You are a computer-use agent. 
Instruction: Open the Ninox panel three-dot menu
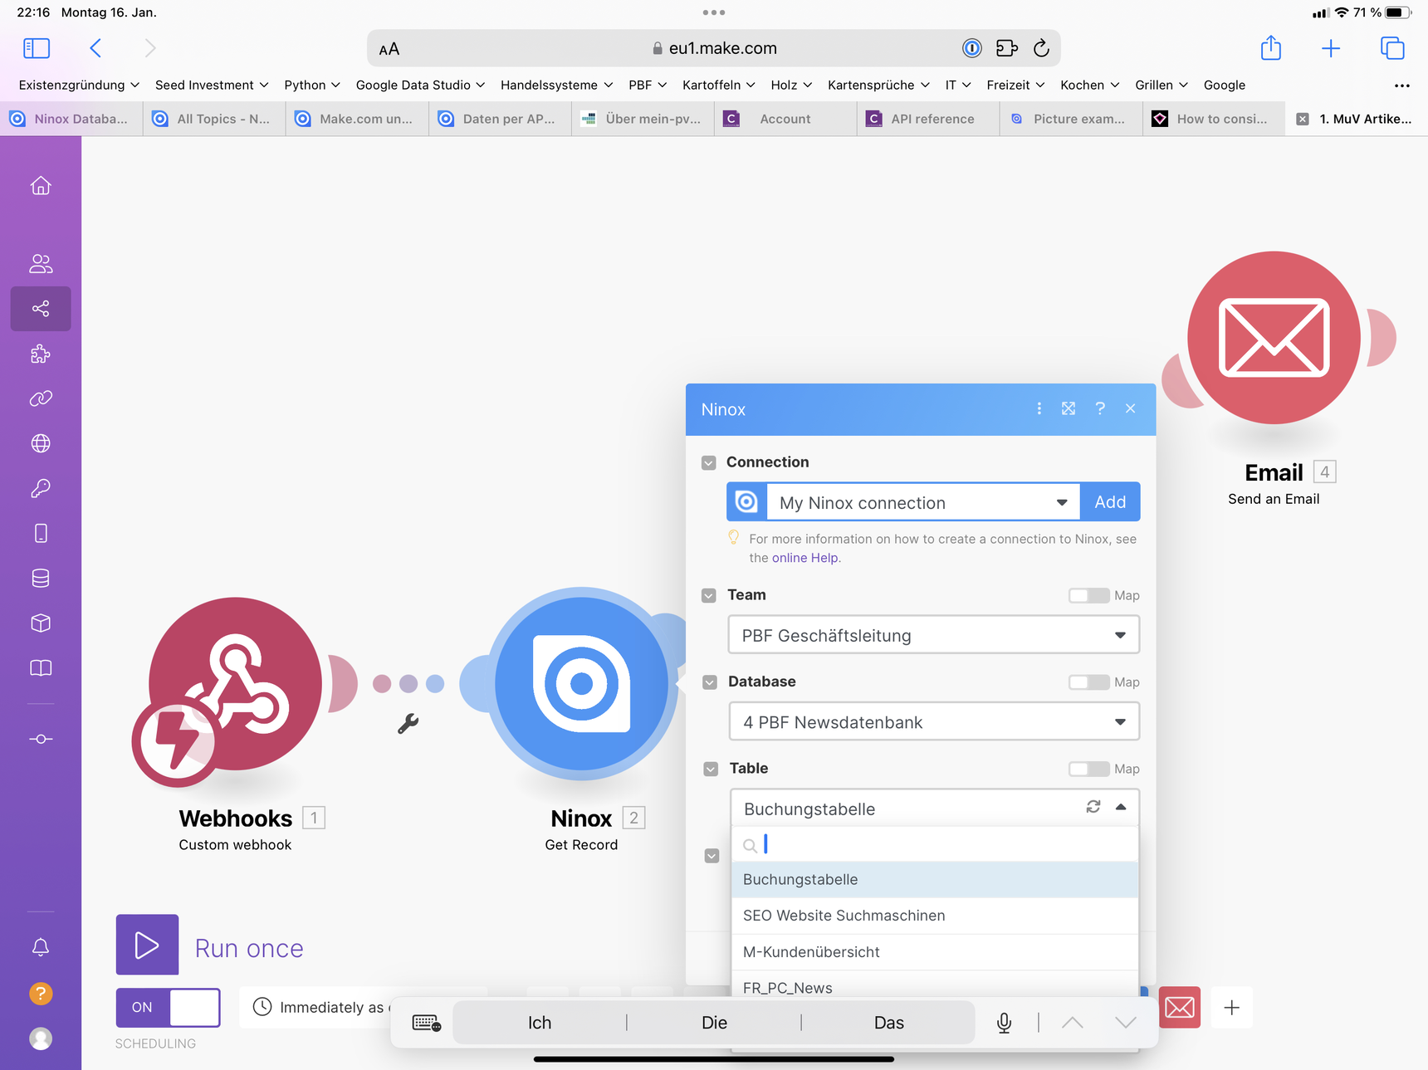1039,408
